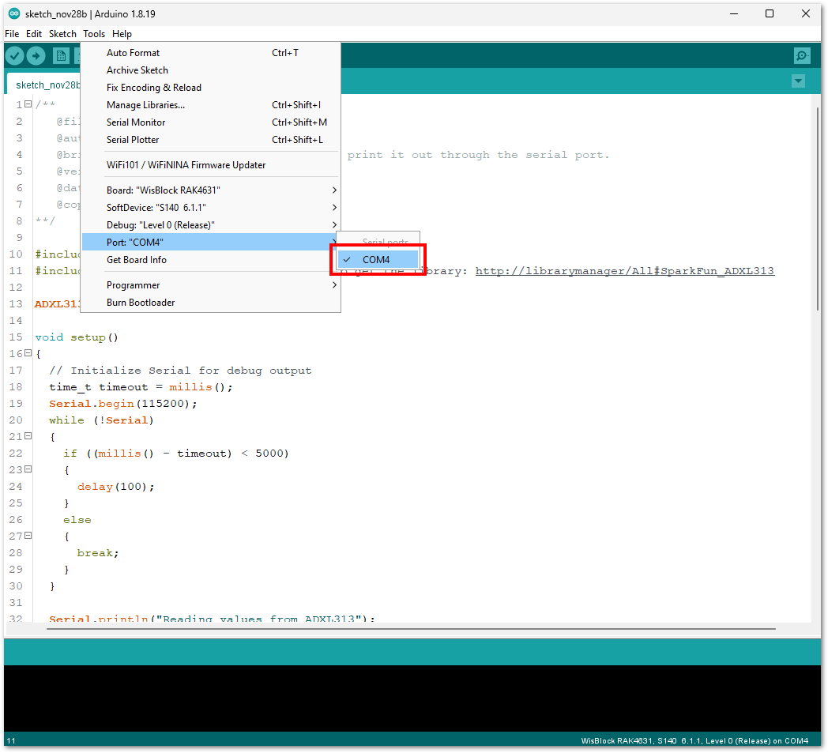828x753 pixels.
Task: Select Fix Encoding & Reload
Action: (210, 88)
